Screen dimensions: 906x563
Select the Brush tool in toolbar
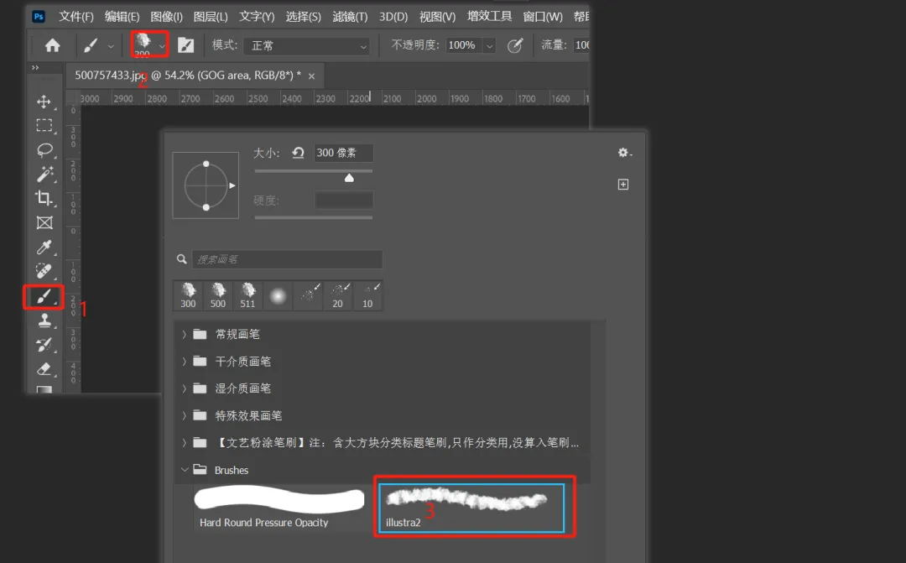coord(44,296)
